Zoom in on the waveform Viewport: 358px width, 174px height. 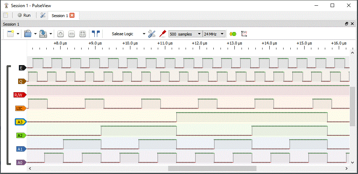pos(61,34)
